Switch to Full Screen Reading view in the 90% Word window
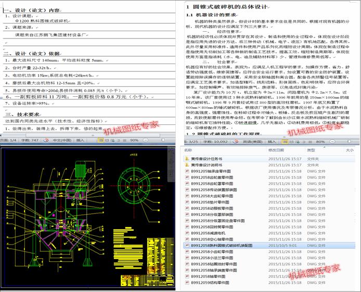The image size is (361, 292). pos(107,140)
